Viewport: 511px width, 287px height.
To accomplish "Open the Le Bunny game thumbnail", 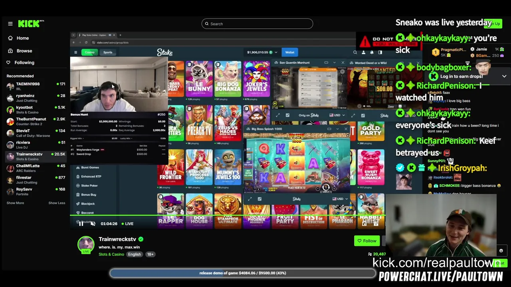I will pos(199,79).
